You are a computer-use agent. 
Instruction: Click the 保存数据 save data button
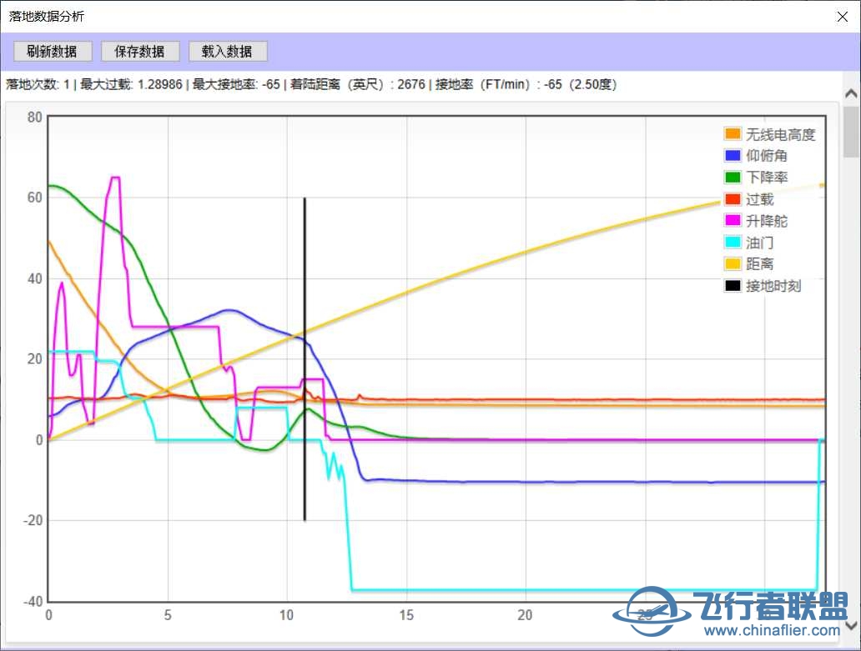pyautogui.click(x=140, y=52)
